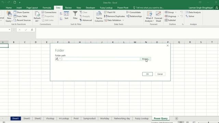Viewport: 219px width, 123px height.
Task: Click Refresh All button
Action: pyautogui.click(x=37, y=17)
